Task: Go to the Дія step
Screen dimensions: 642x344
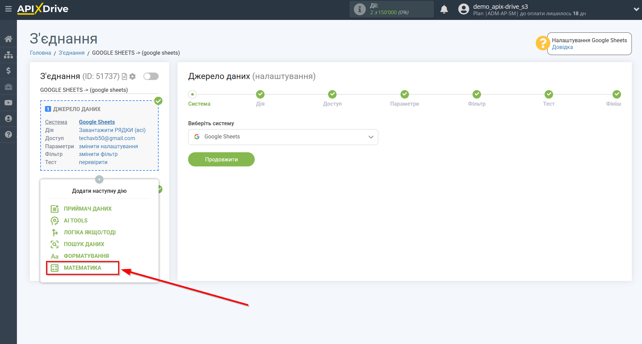Action: pos(260,95)
